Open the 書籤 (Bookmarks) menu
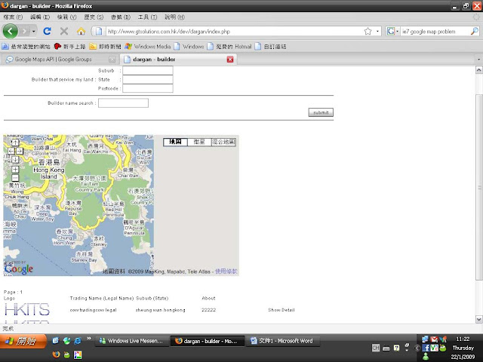The width and height of the screenshot is (483, 362). [120, 17]
